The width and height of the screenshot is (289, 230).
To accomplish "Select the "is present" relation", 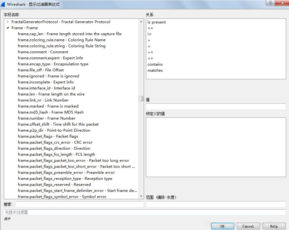I will 156,22.
